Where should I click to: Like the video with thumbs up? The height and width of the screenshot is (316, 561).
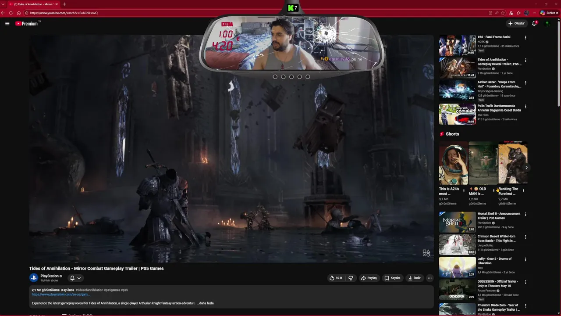(335, 278)
